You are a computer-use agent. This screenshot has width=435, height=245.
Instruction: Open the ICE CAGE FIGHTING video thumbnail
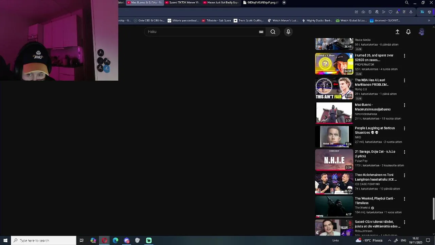coord(334,183)
